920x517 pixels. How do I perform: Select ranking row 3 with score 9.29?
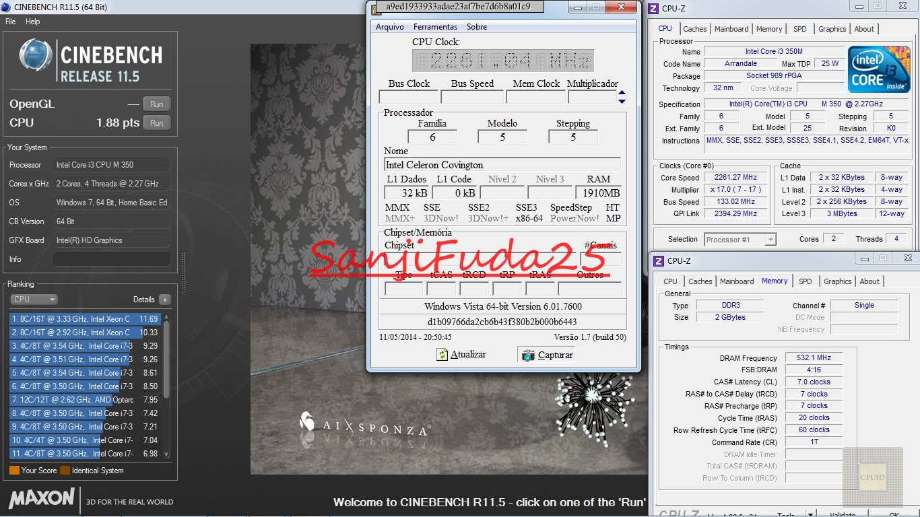85,346
